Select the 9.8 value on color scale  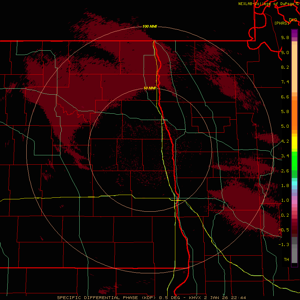coord(285,38)
